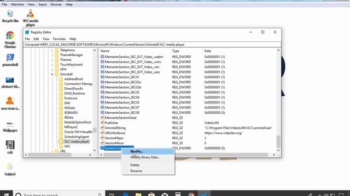This screenshot has height=196, width=350.
Task: Select the Fontcore key
Action: pyautogui.click(x=71, y=98)
